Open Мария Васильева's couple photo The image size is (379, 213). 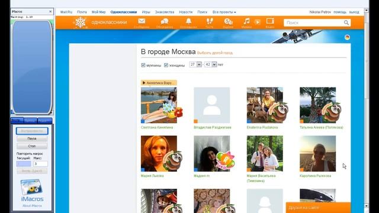click(x=265, y=154)
